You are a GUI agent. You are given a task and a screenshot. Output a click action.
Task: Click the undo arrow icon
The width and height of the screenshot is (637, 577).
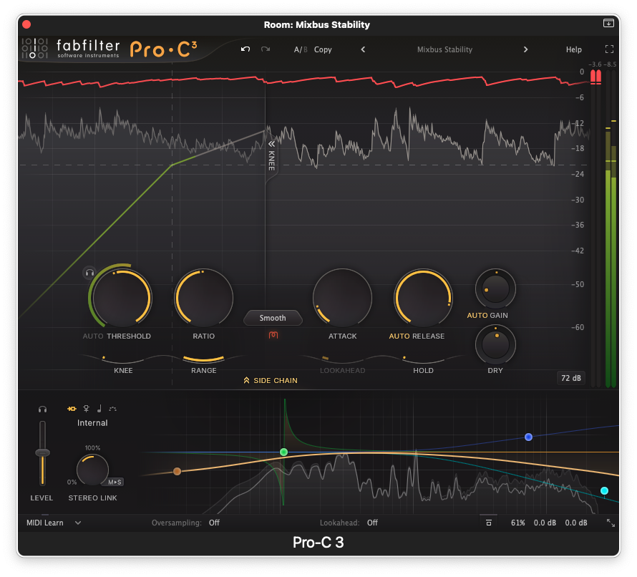(x=245, y=49)
